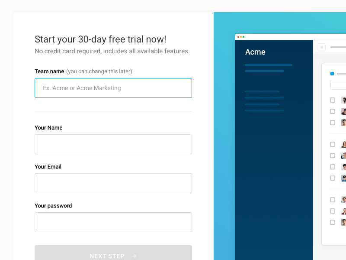Click the teal square marker above the task list

point(331,74)
